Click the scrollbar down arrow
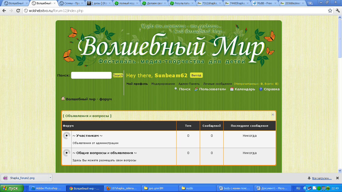Image resolution: width=342 pixels, height=192 pixels. tap(340, 171)
